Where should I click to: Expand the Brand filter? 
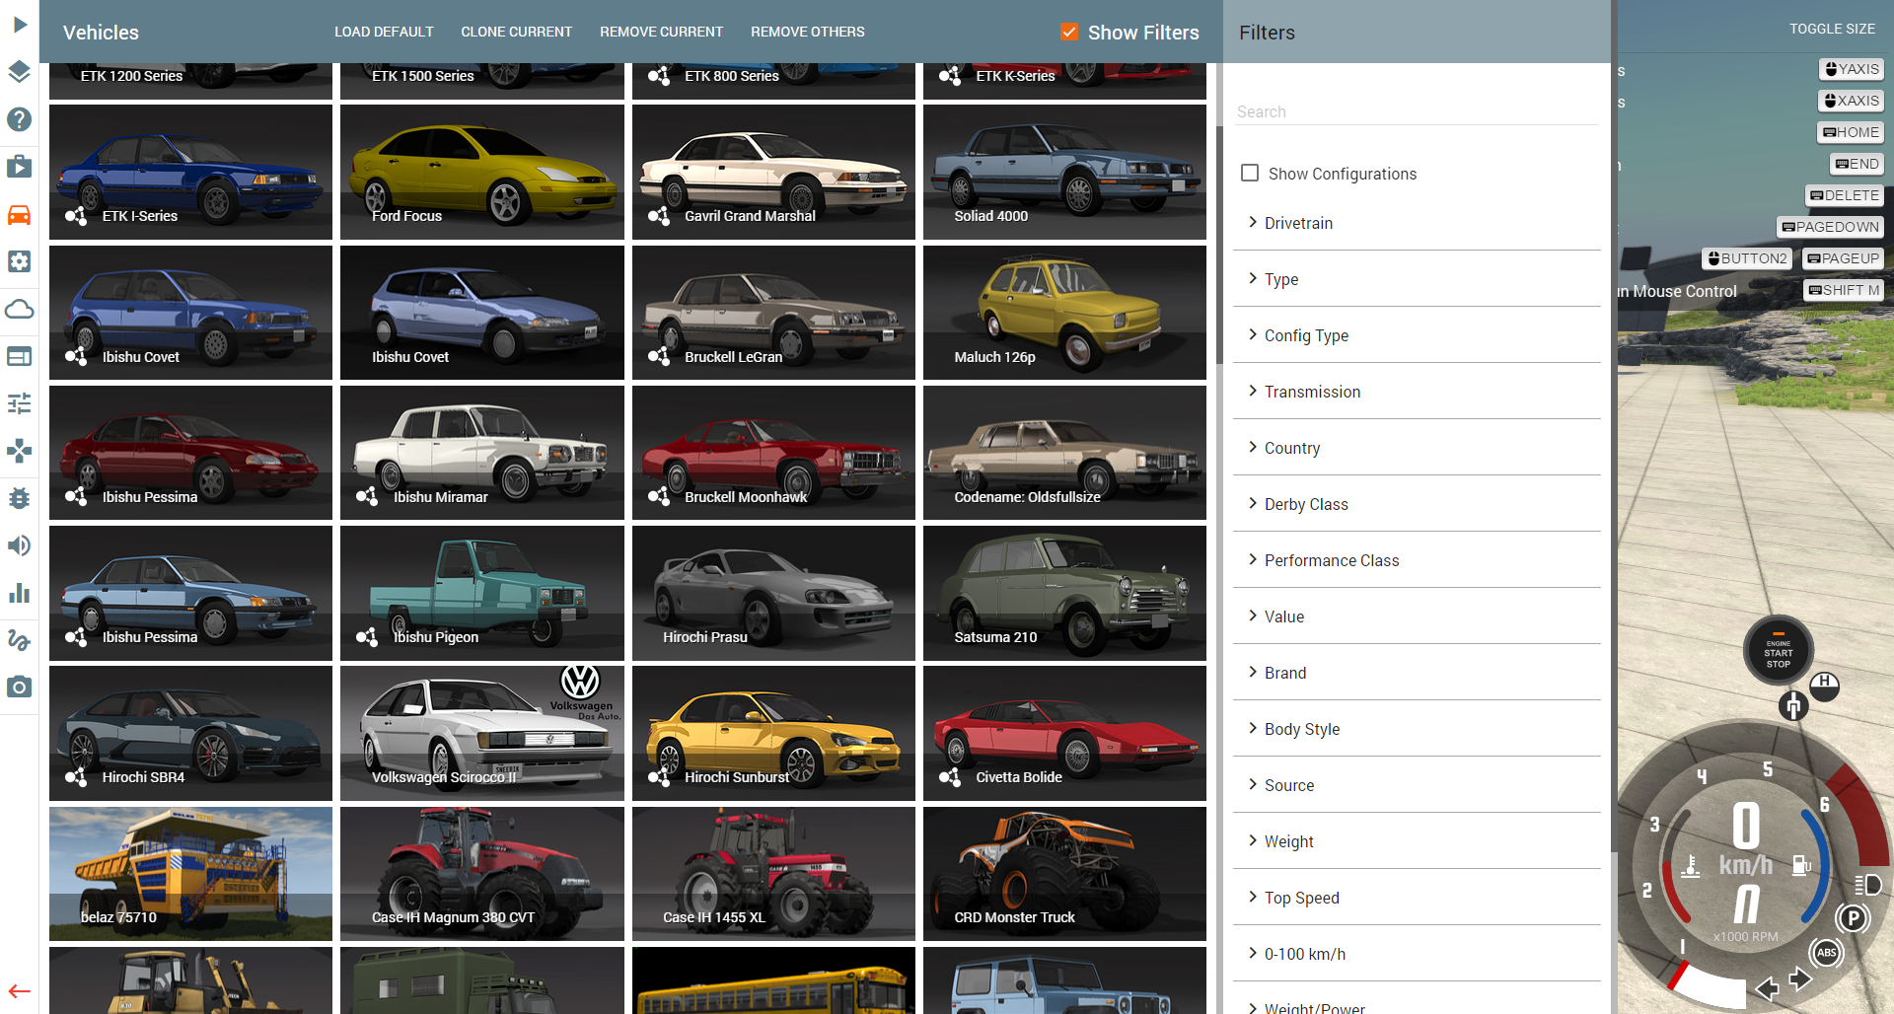pos(1417,673)
